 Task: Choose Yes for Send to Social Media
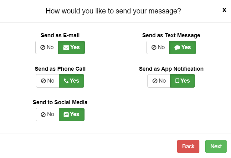(72, 115)
